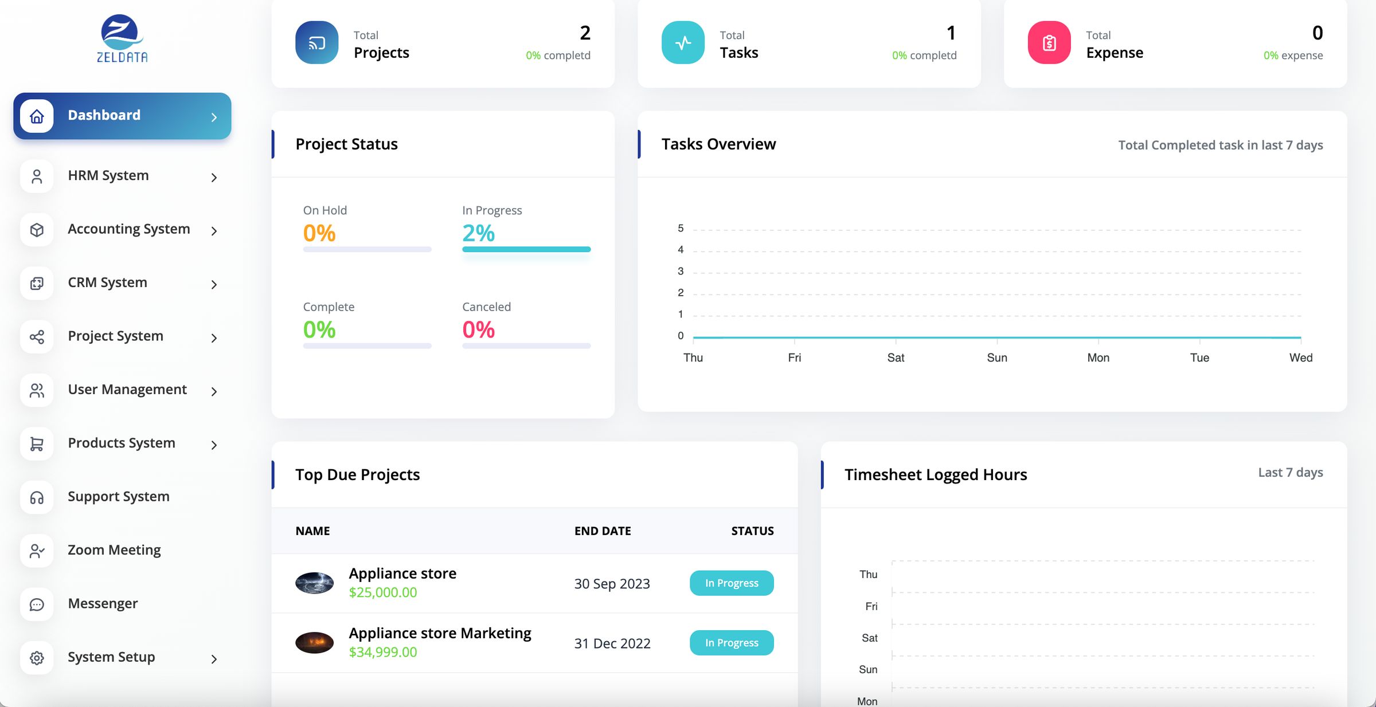
Task: Select the Accounting System icon
Action: click(36, 229)
